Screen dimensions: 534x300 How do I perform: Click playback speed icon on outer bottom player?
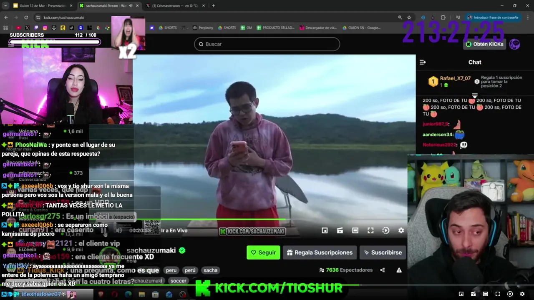(x=510, y=294)
